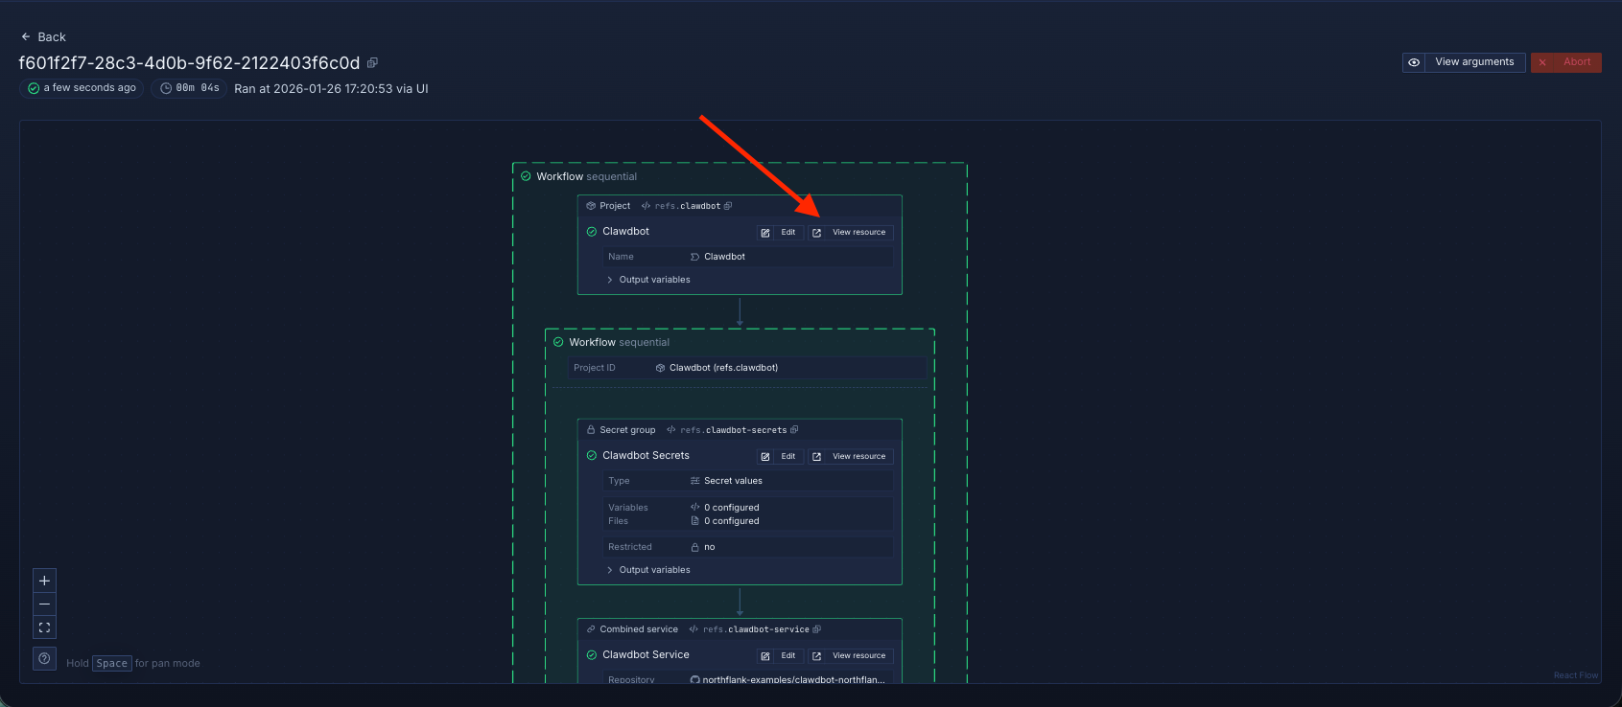Fit the workflow view to screen
This screenshot has height=707, width=1622.
(44, 627)
